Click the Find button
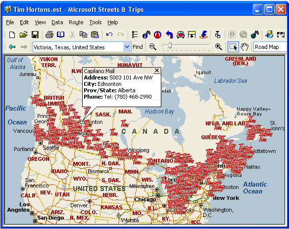This screenshot has width=289, height=229. click(x=138, y=47)
